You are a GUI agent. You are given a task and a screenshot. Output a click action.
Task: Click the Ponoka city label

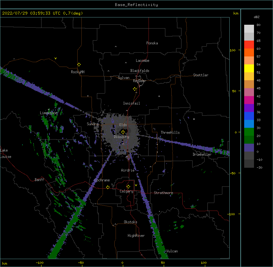pos(152,43)
